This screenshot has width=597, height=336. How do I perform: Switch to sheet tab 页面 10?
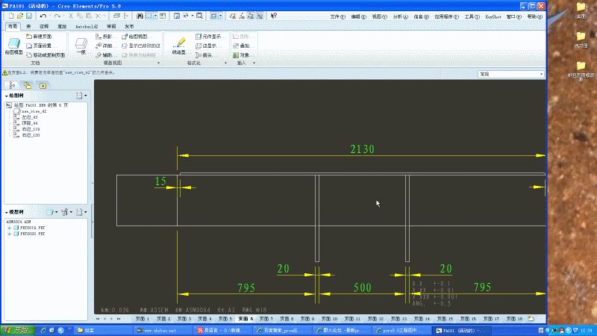(x=330, y=319)
